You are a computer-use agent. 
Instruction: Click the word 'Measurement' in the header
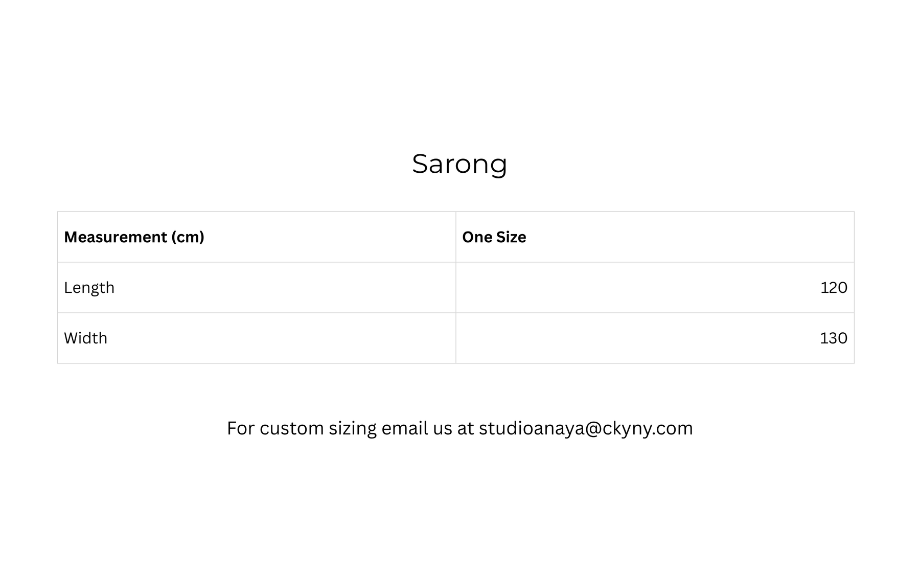pyautogui.click(x=116, y=237)
